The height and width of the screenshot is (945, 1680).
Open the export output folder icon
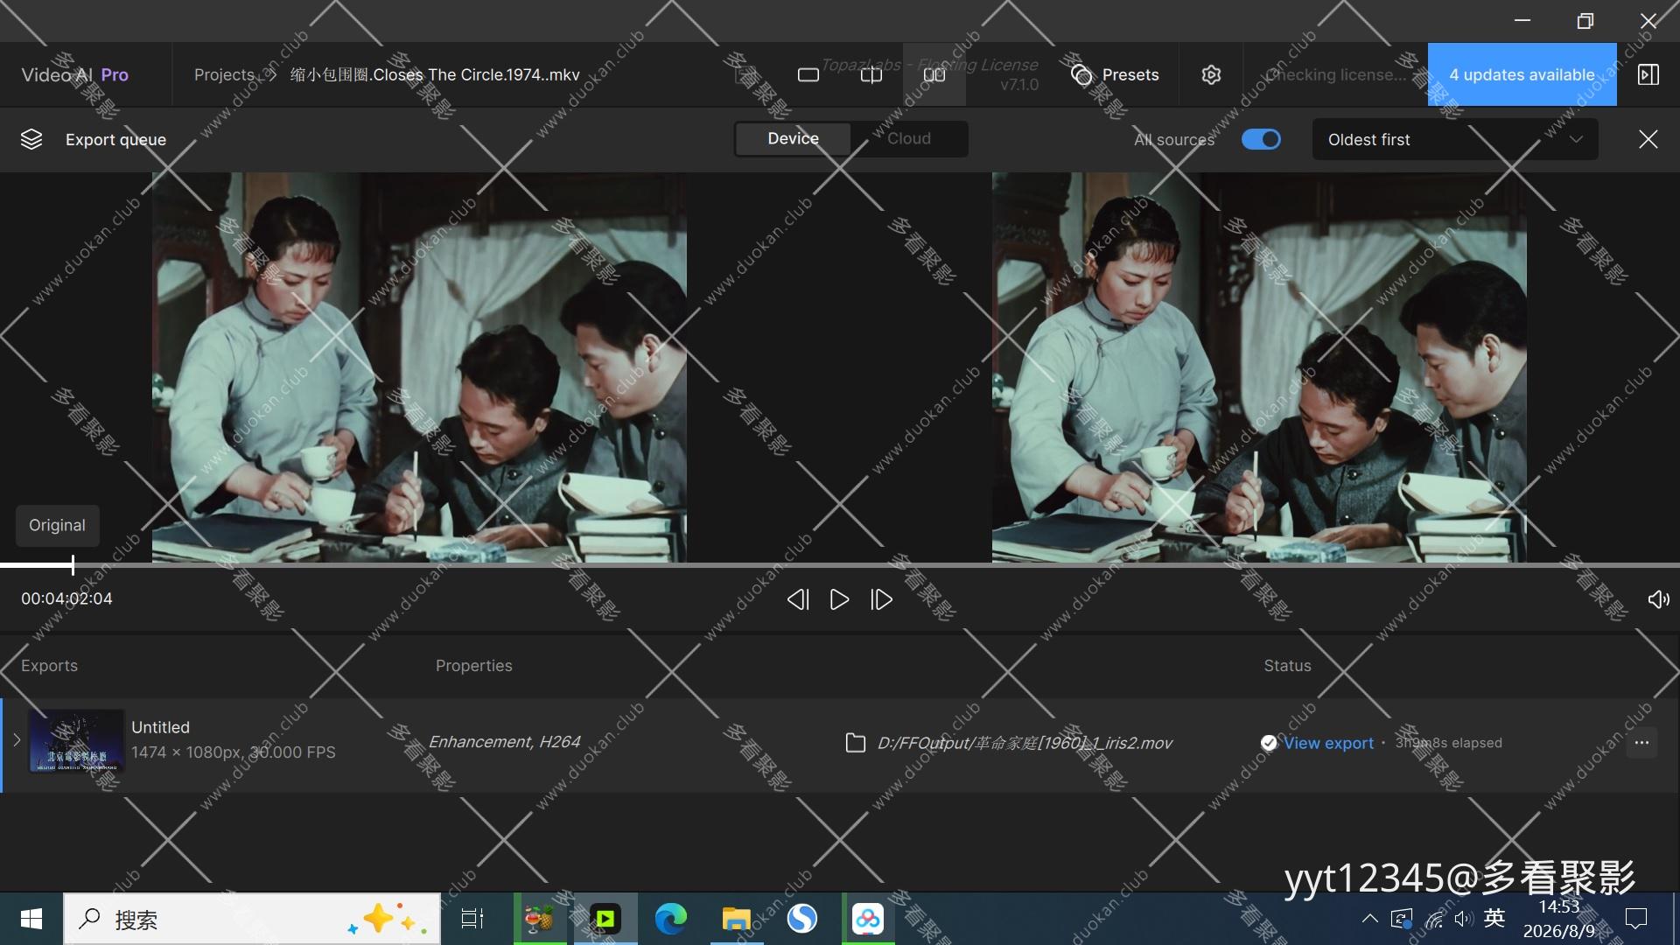point(856,743)
